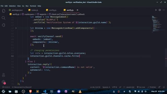Switch to the package.json tab
167x94 pixels.
pyautogui.click(x=16, y=10)
